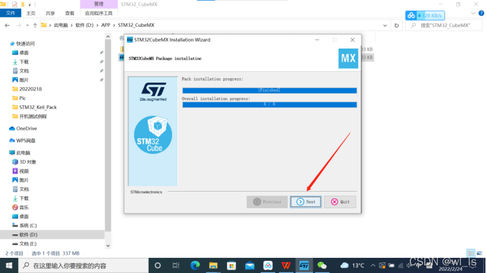Expand the address bar history dropdown
The image size is (486, 273).
tap(385, 25)
